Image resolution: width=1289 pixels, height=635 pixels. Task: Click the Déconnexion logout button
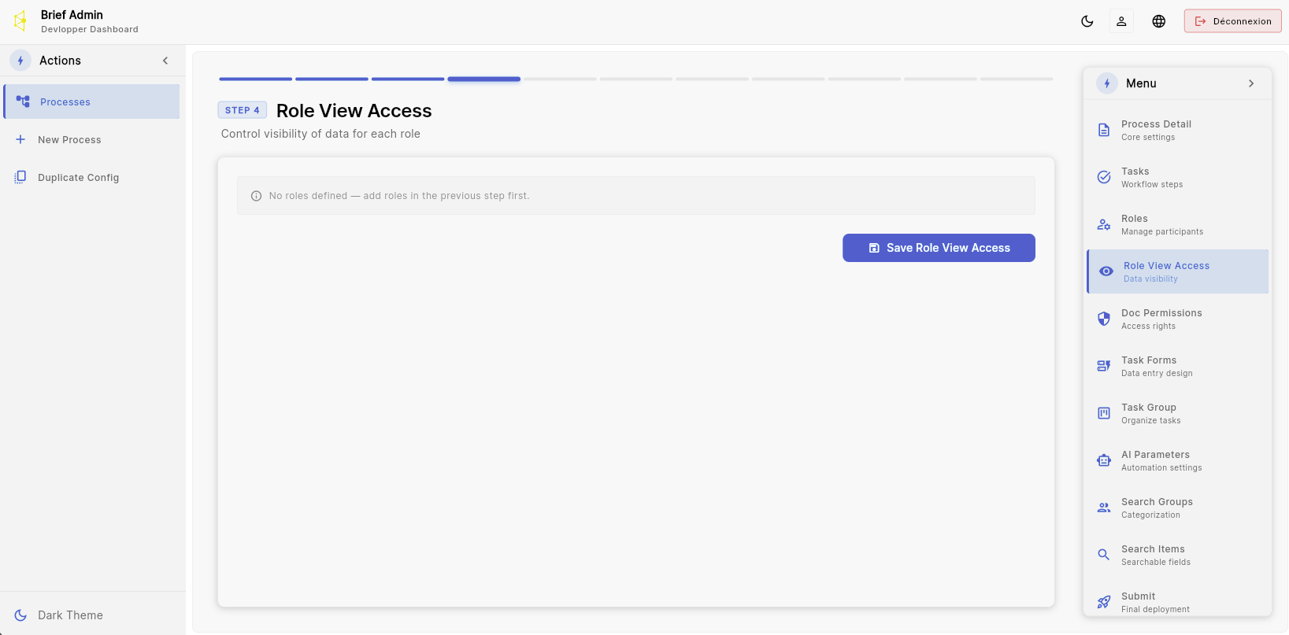1232,21
